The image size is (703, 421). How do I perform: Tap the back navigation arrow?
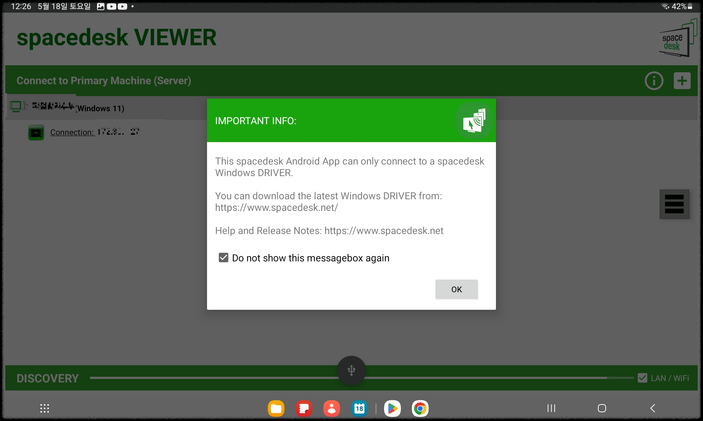653,408
